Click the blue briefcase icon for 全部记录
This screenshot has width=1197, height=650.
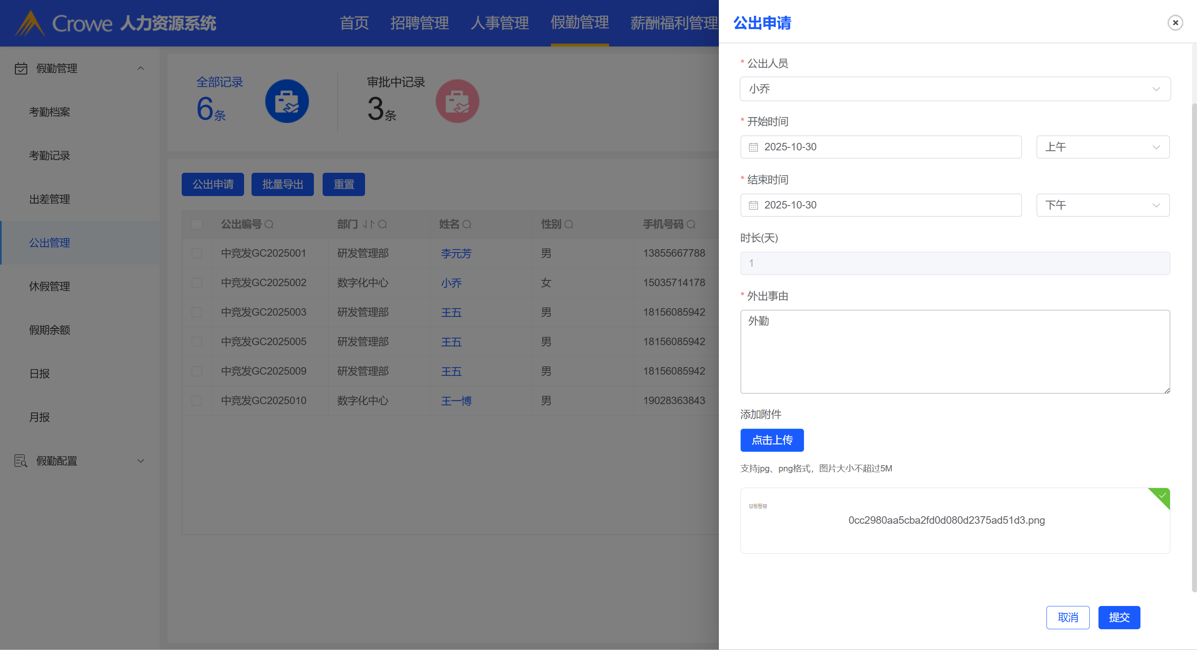point(287,101)
